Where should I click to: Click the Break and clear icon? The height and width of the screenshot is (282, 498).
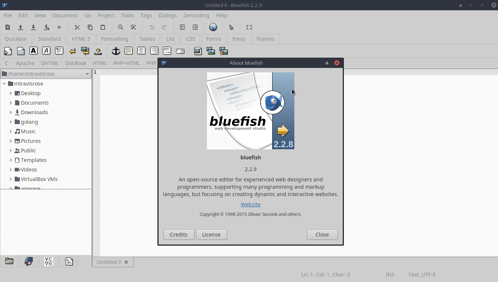[x=85, y=51]
